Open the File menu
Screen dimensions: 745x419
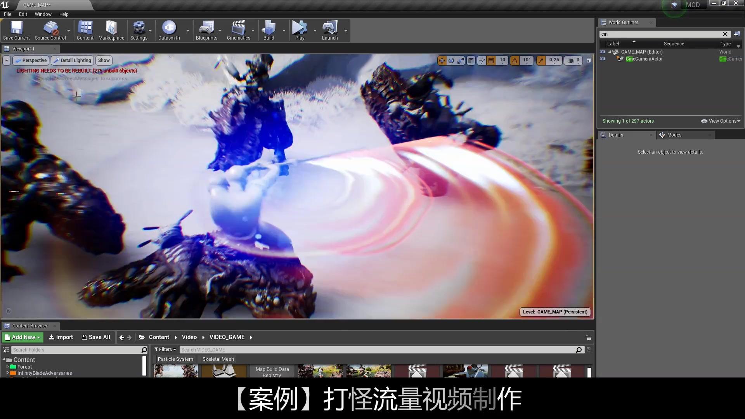click(7, 14)
